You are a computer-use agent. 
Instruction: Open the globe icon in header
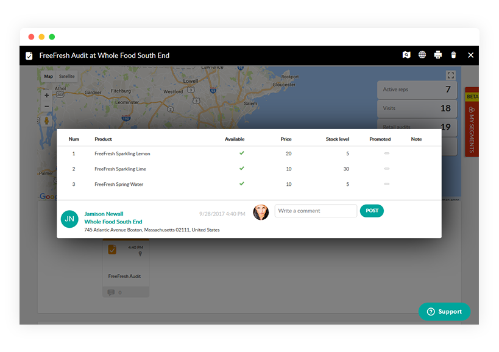pos(422,55)
